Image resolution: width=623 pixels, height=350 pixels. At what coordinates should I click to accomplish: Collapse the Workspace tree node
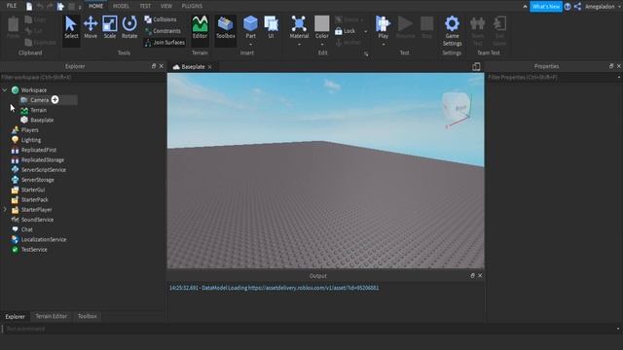point(5,90)
